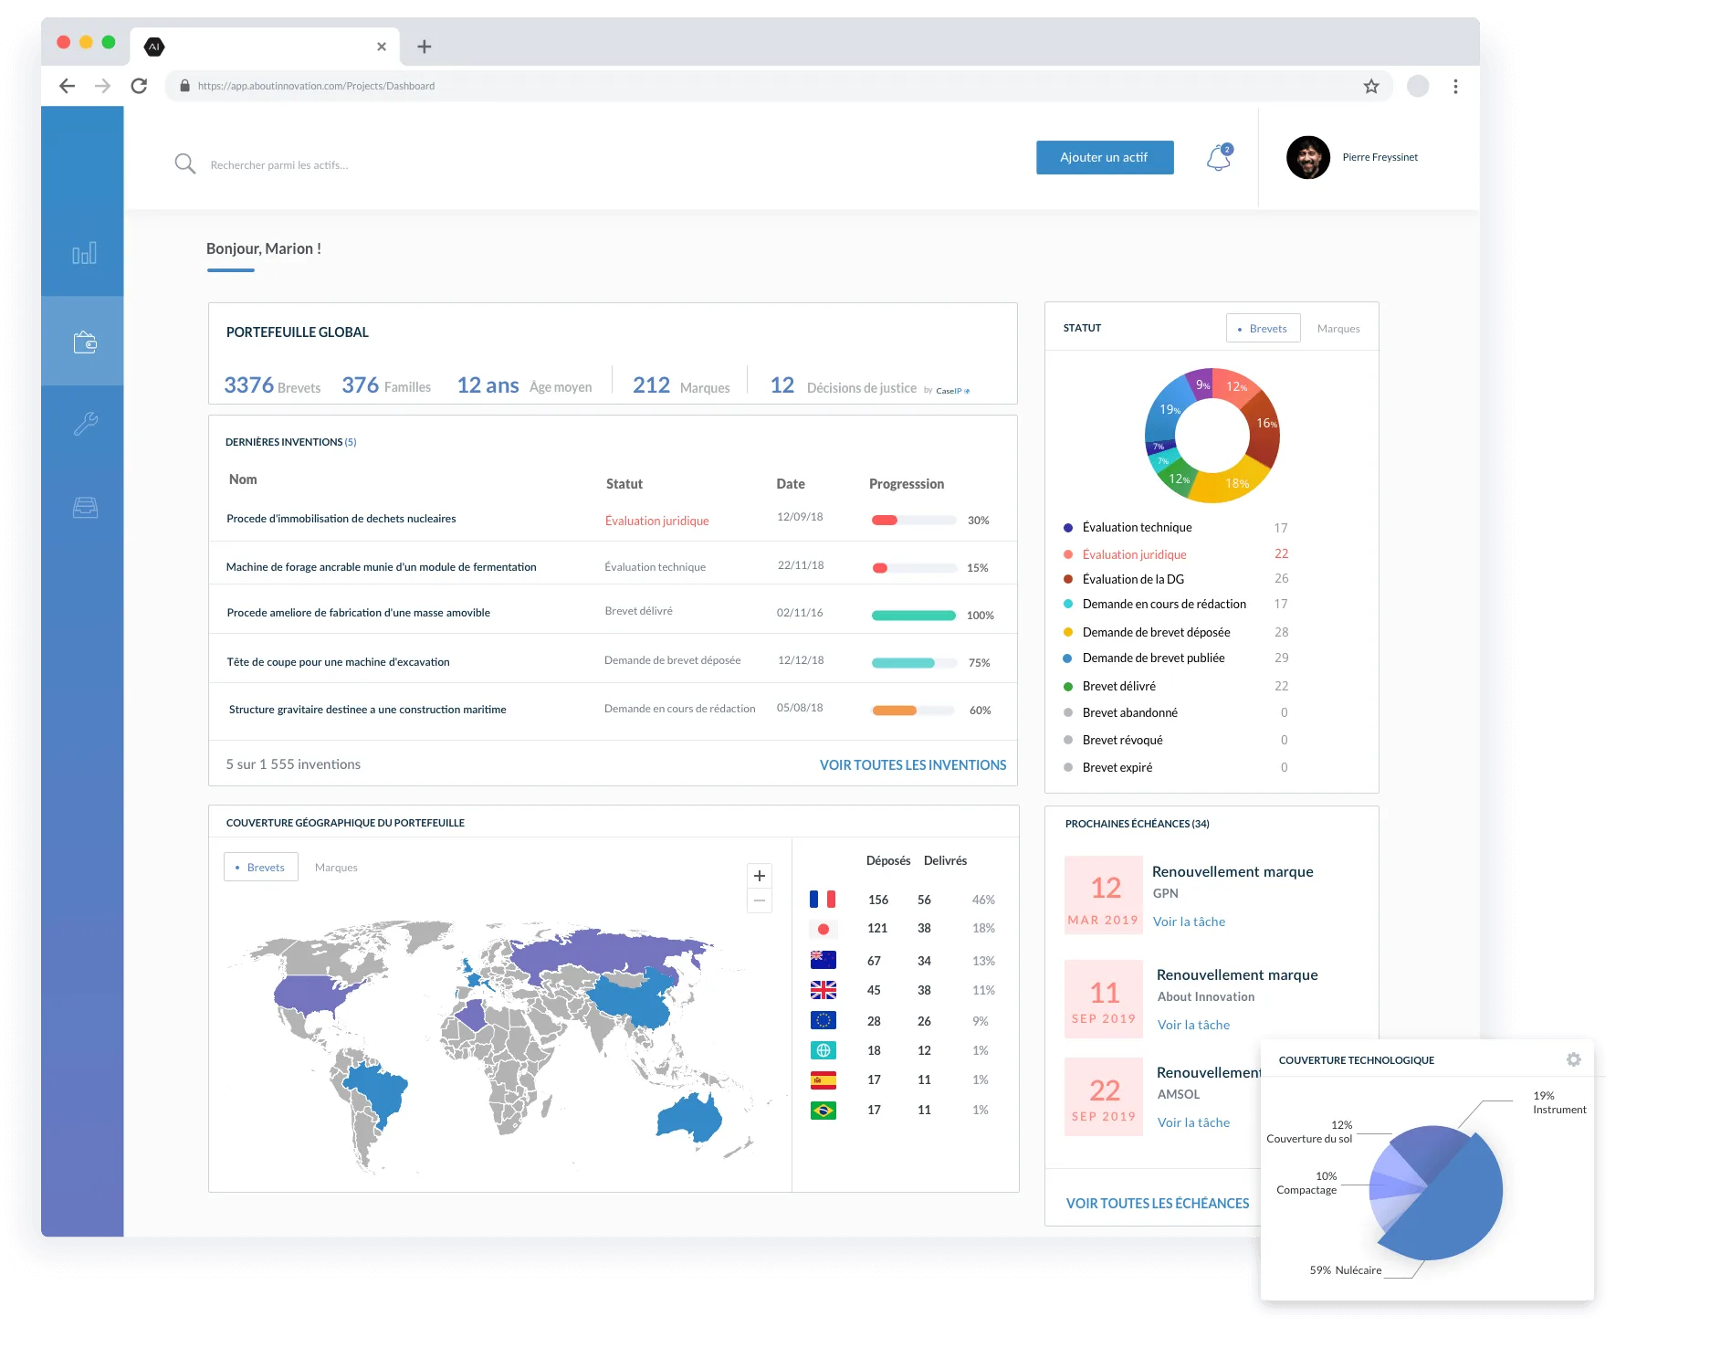Open Voir la tâche for GPN renewal
1710x1348 pixels.
(1189, 921)
